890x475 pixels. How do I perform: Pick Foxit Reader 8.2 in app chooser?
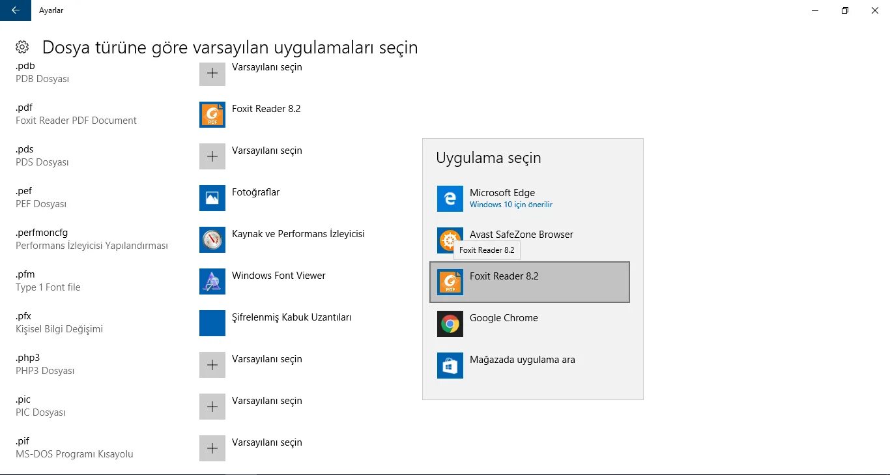point(530,282)
